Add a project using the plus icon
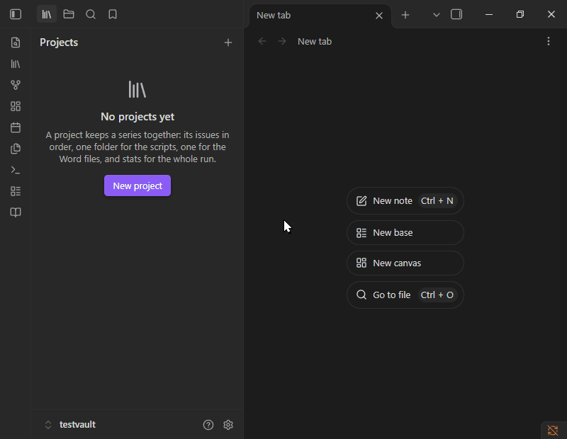567x439 pixels. click(x=228, y=42)
